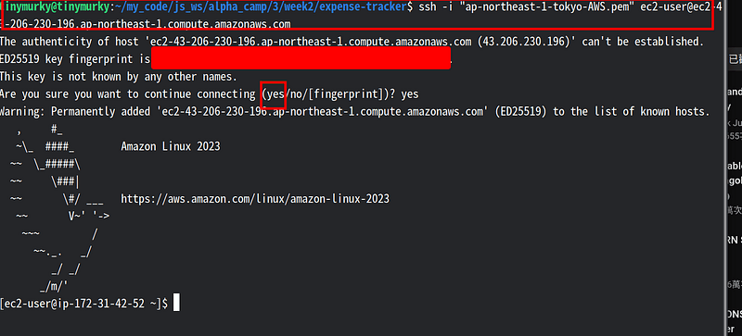742x336 pixels.
Task: Click the "no" option in the connect prompt
Action: point(295,94)
